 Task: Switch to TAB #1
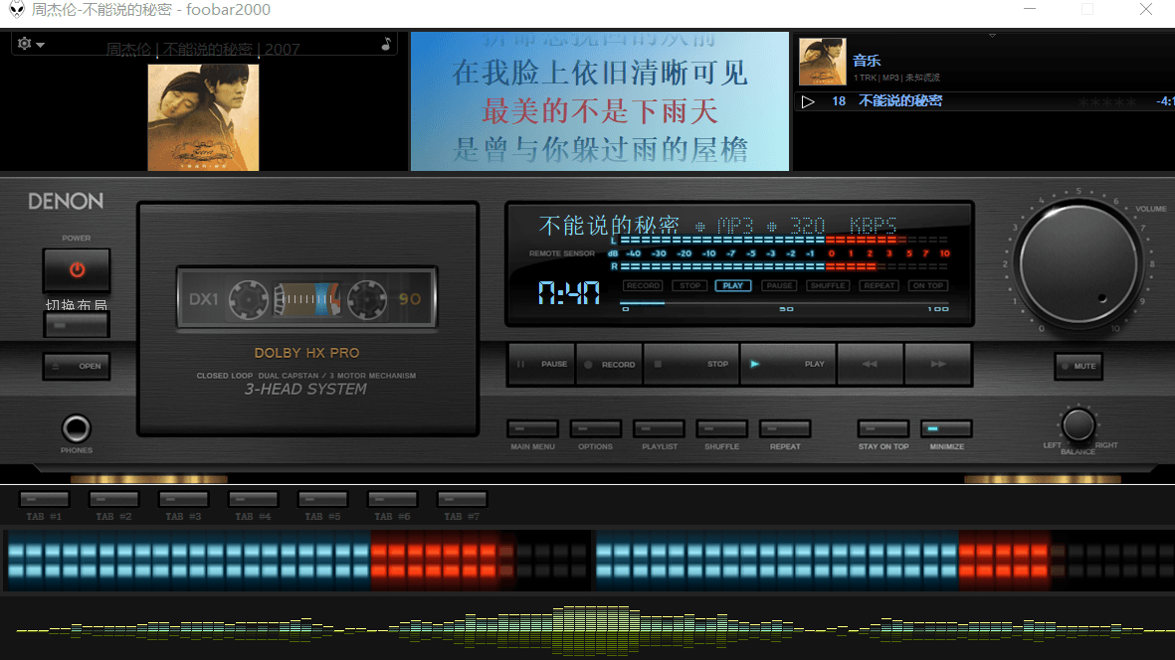(44, 500)
